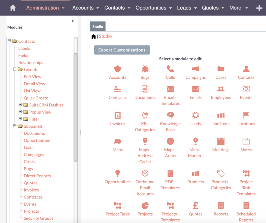Select Relationships under Contacts in tree

pyautogui.click(x=31, y=63)
